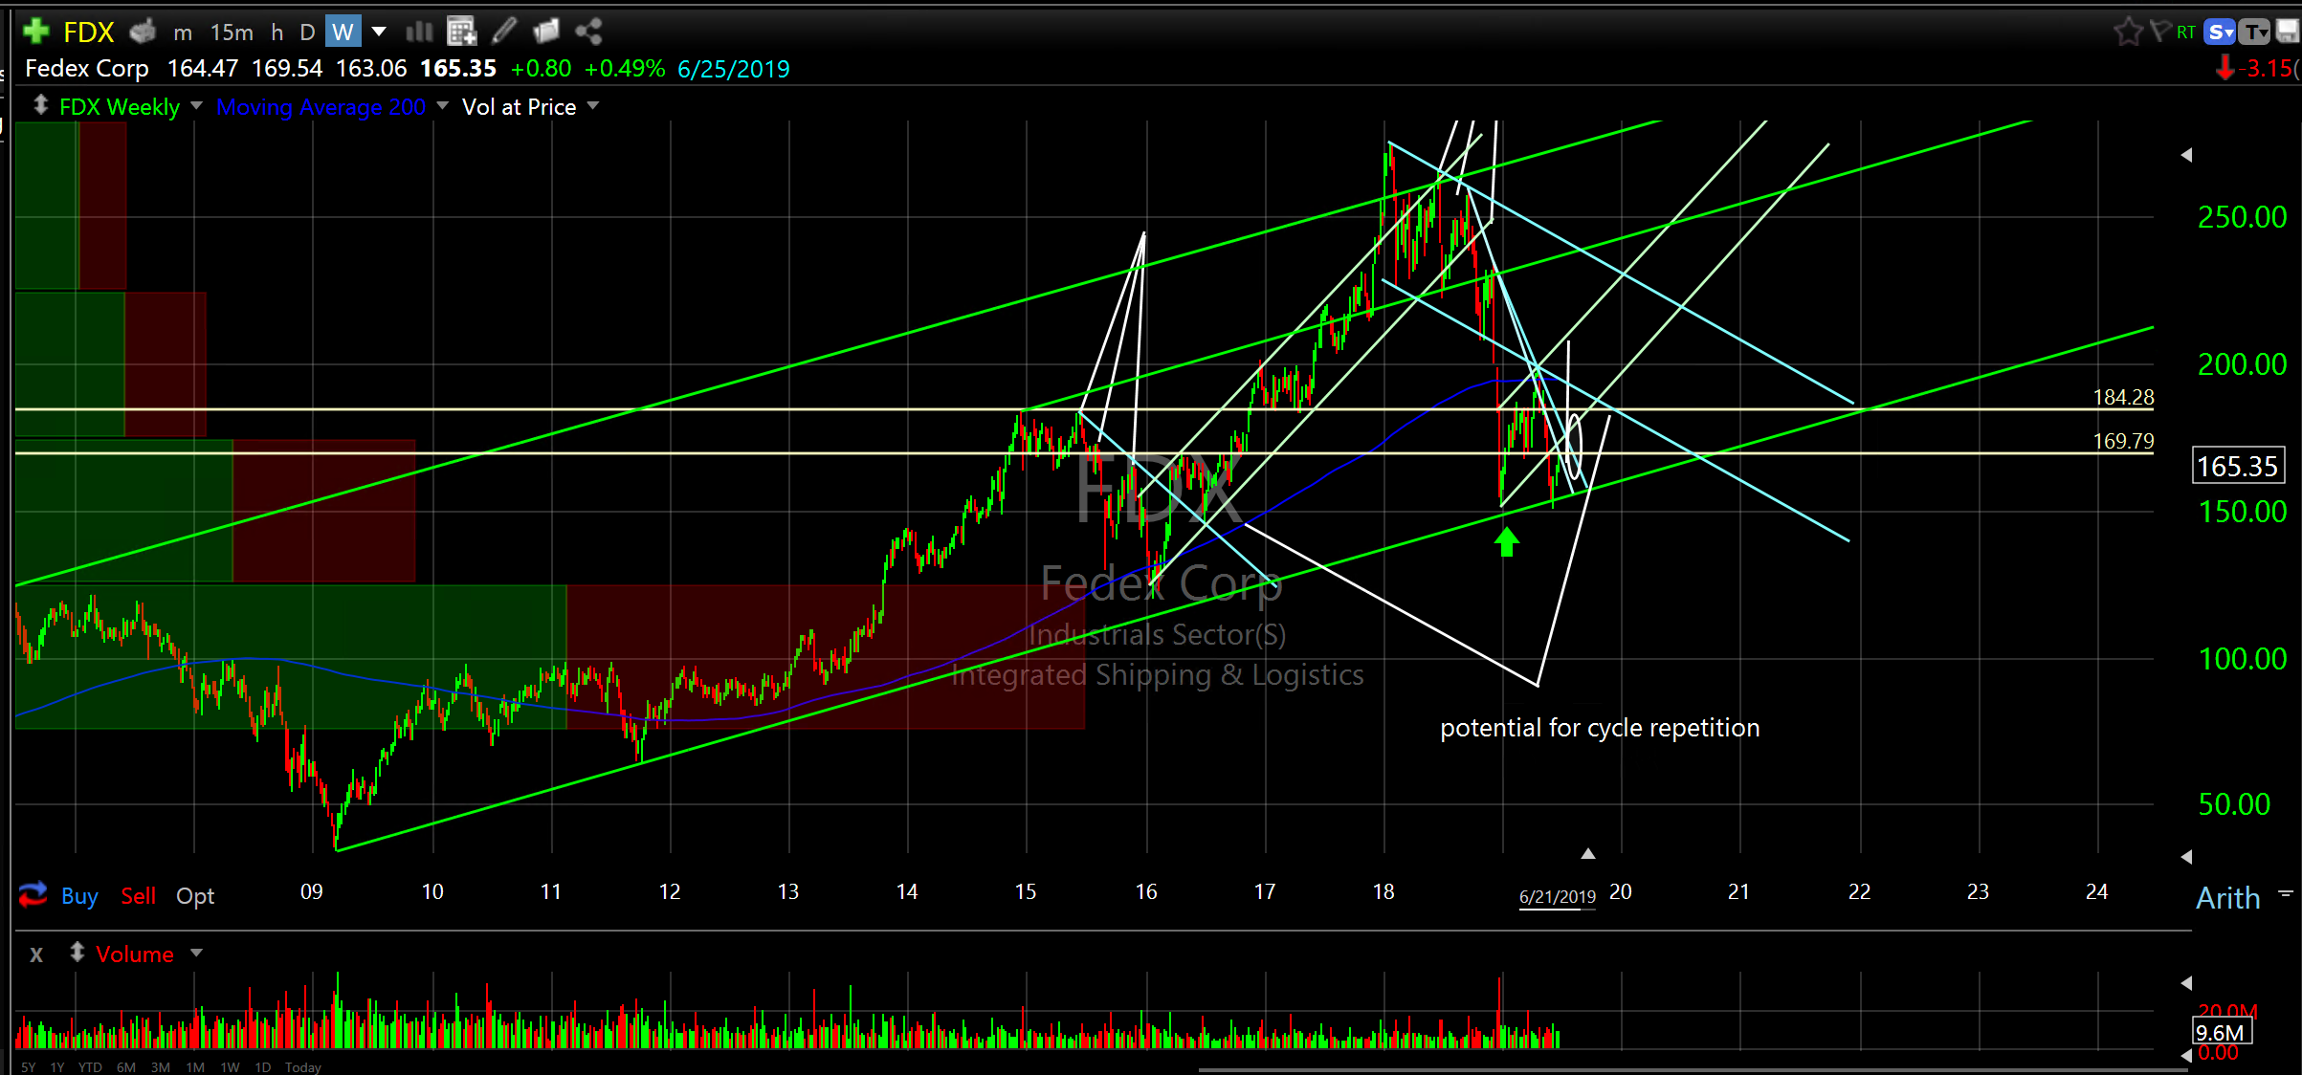This screenshot has height=1075, width=2302.
Task: Click the share chart icon
Action: [x=588, y=32]
